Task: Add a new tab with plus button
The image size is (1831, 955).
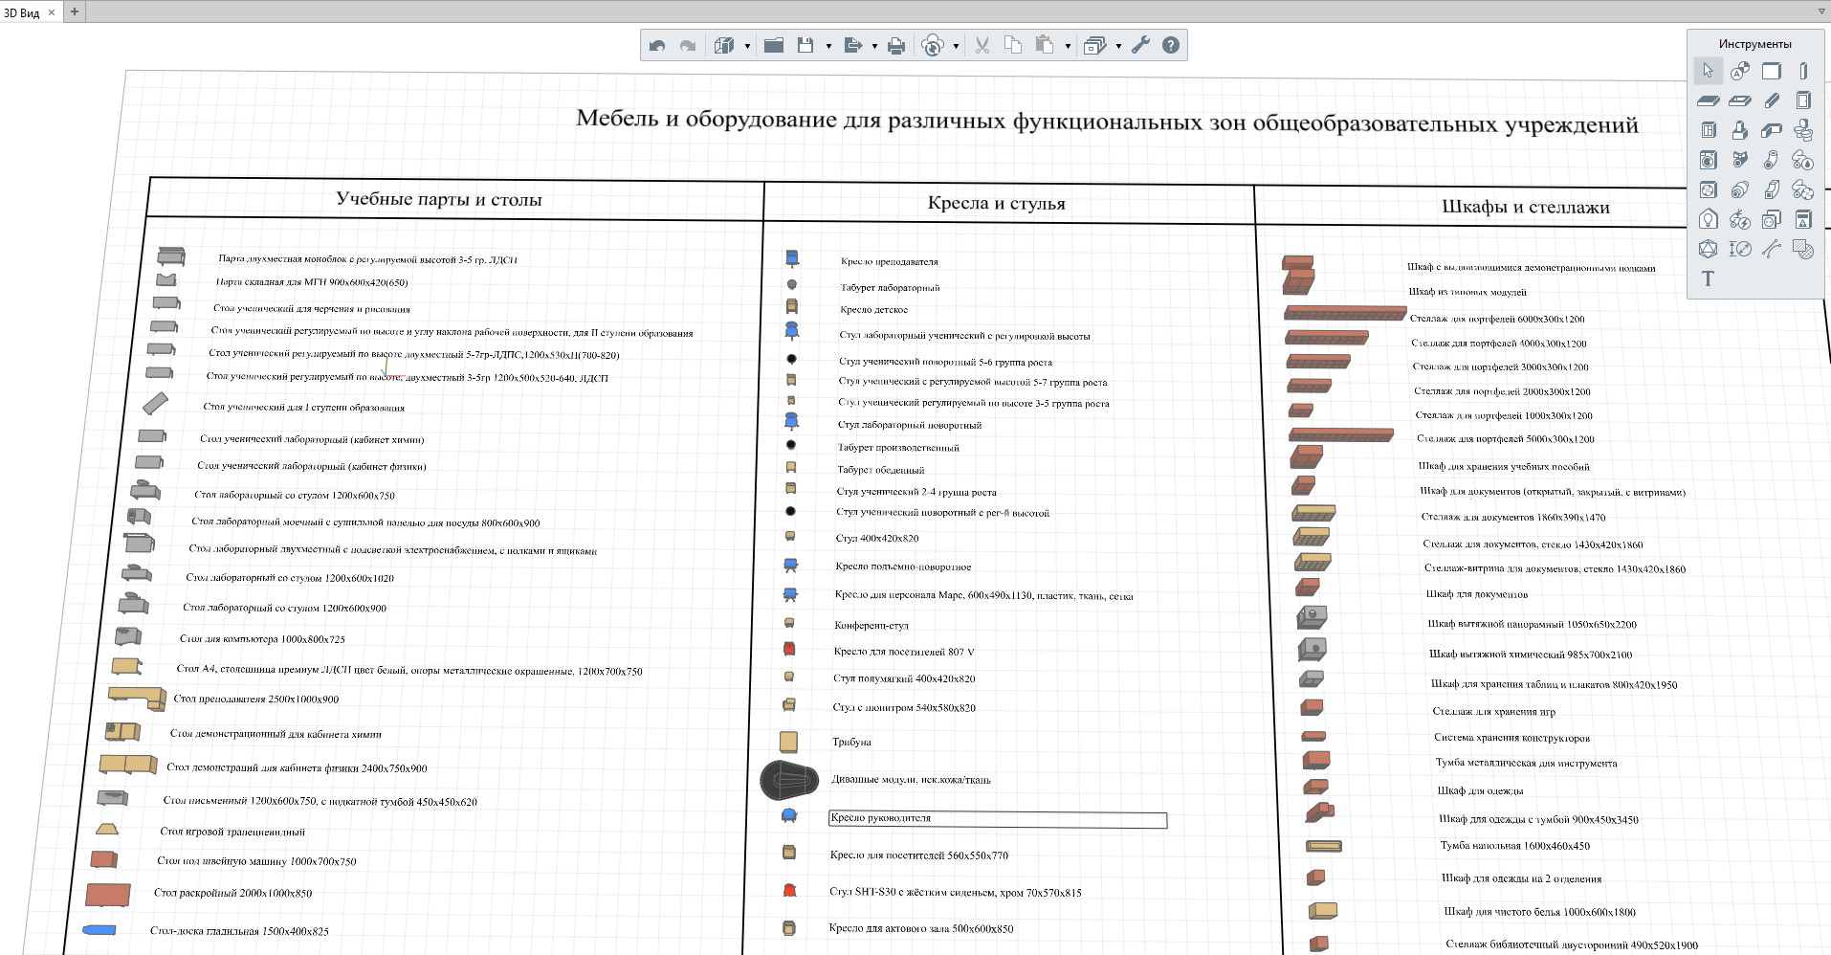Action: tap(75, 11)
